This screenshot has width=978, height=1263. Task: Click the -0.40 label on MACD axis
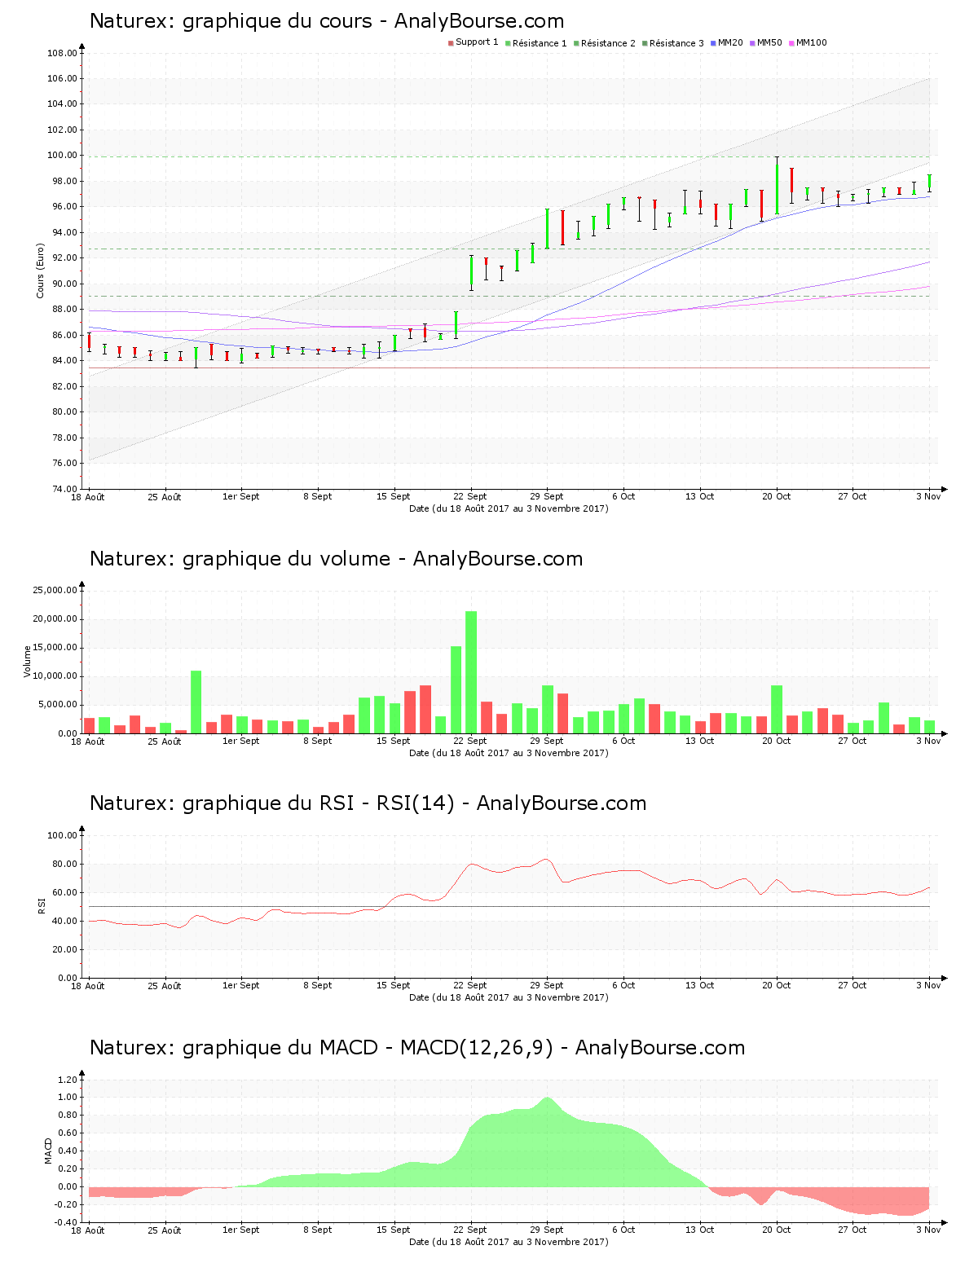coord(66,1222)
